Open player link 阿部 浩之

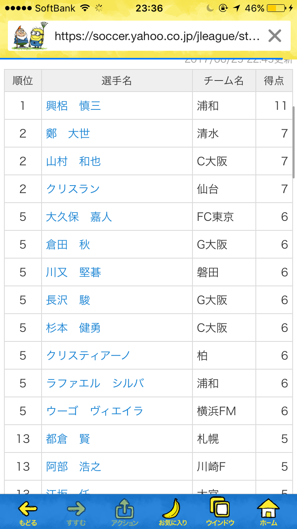coord(73,467)
